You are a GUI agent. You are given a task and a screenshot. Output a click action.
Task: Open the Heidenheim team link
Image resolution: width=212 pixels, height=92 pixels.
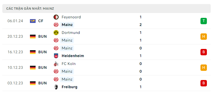click(x=73, y=56)
